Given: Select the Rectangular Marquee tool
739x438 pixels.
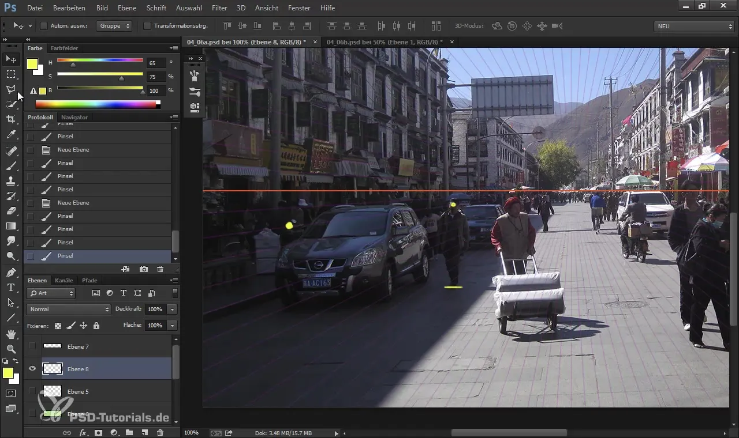Looking at the screenshot, I should coord(11,74).
